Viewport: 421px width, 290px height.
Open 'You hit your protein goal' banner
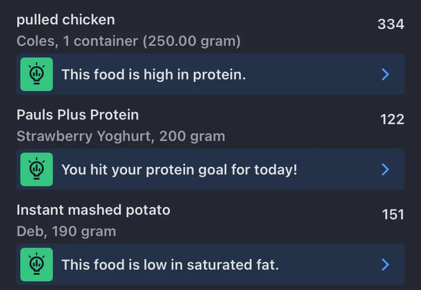pyautogui.click(x=211, y=169)
